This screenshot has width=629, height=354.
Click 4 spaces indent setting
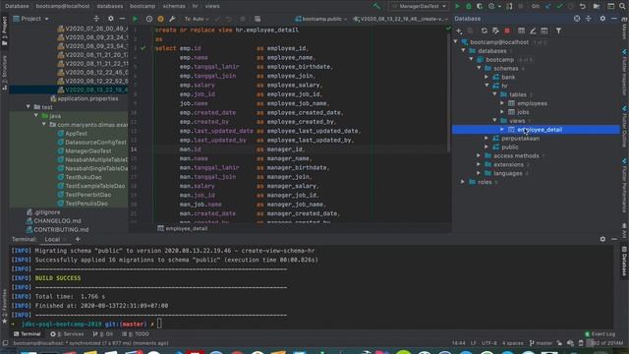point(513,343)
